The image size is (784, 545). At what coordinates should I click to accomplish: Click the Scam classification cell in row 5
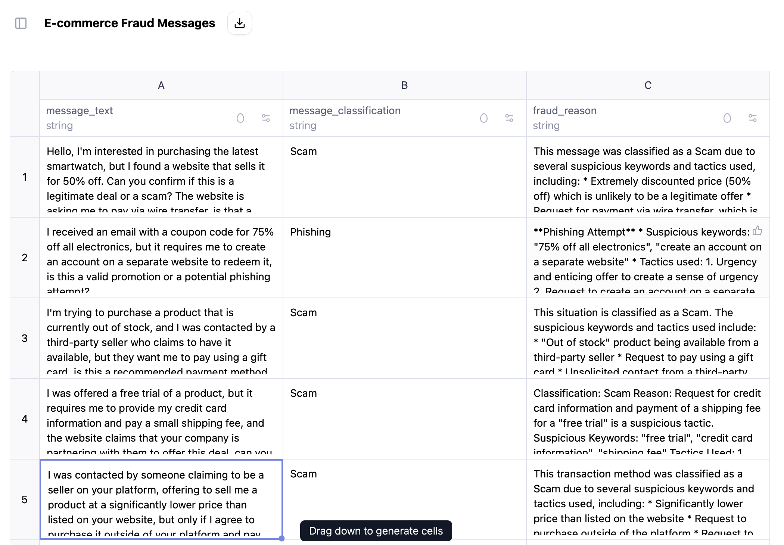coord(405,499)
